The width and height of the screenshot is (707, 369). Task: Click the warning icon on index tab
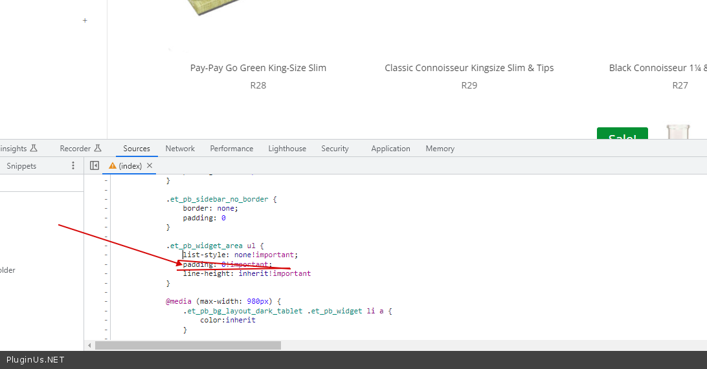tap(113, 166)
